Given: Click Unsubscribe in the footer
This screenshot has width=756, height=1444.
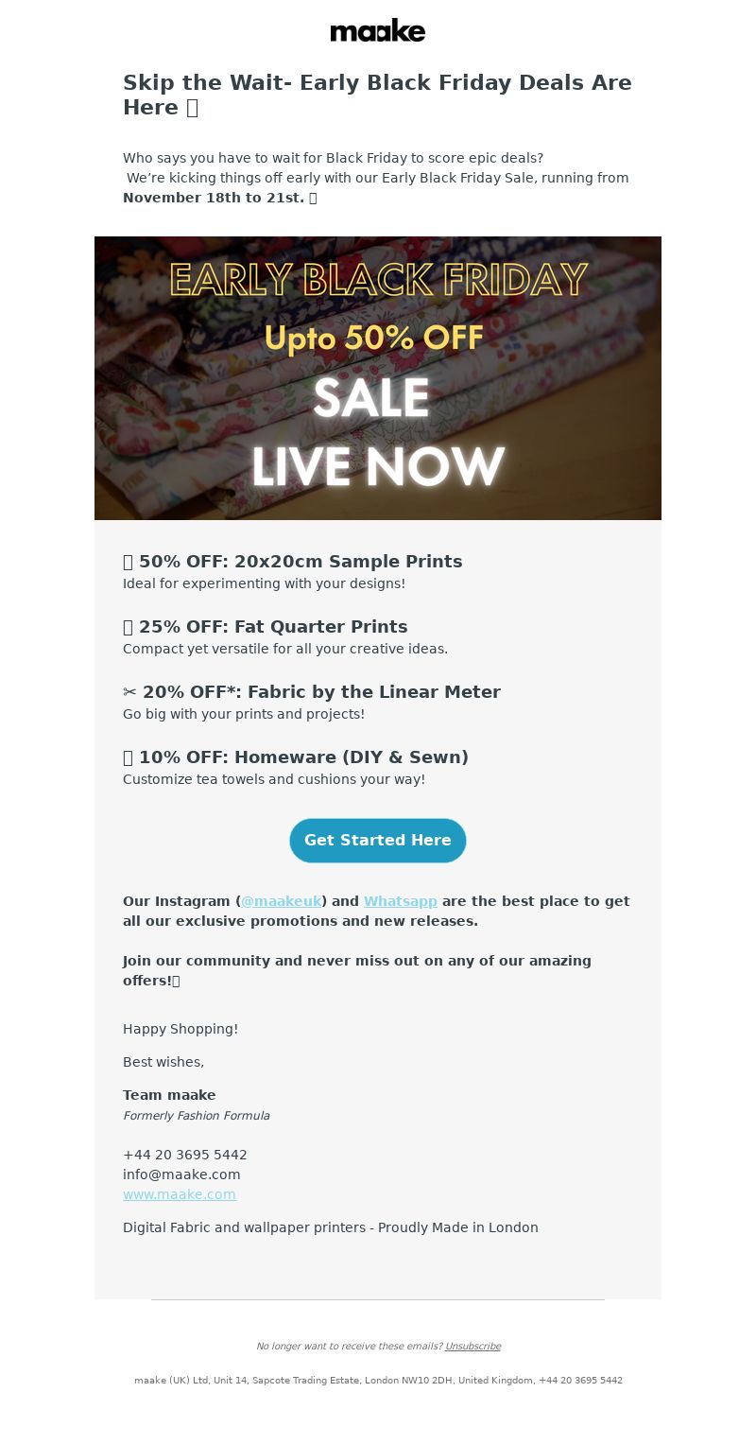Looking at the screenshot, I should click(472, 1347).
